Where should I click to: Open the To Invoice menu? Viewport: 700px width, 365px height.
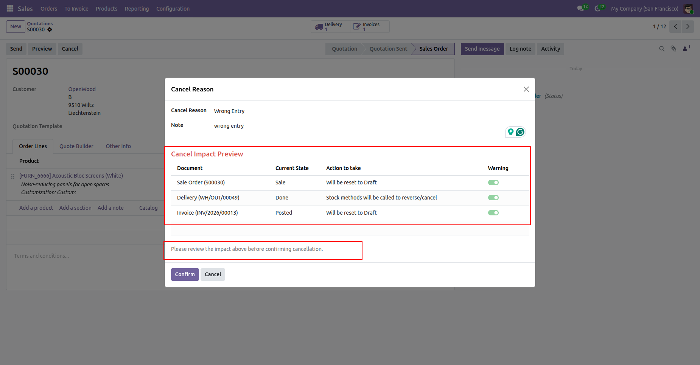pyautogui.click(x=76, y=9)
